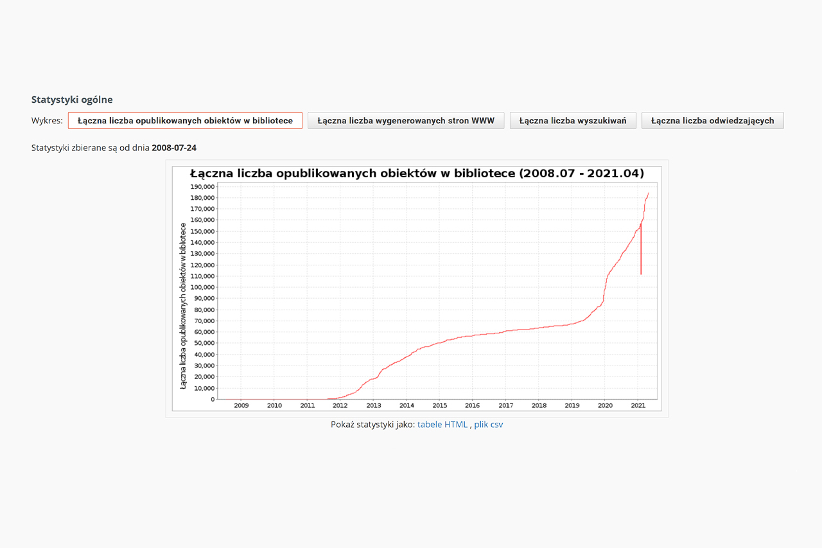Click the bottom of the vertical red spike
This screenshot has width=822, height=548.
point(641,274)
